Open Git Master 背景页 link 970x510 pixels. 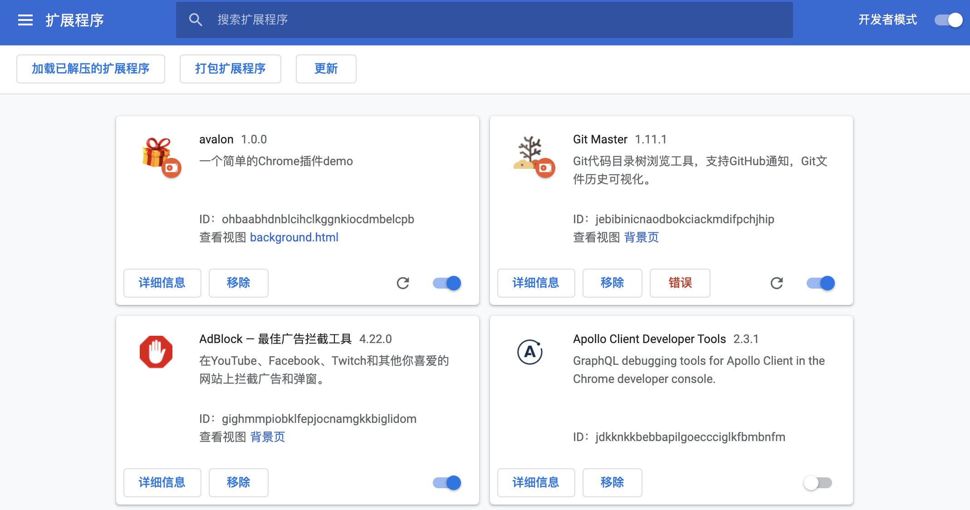[x=641, y=237]
